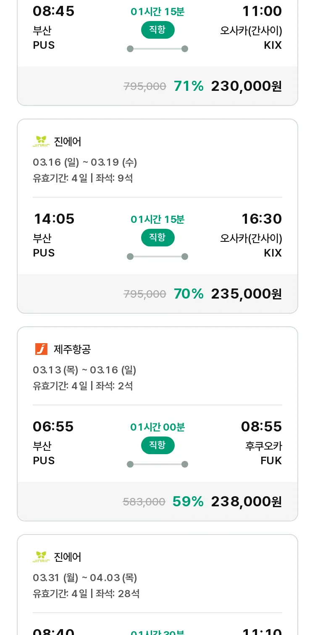
Task: Select the 230,000원 fare
Action: click(x=246, y=86)
